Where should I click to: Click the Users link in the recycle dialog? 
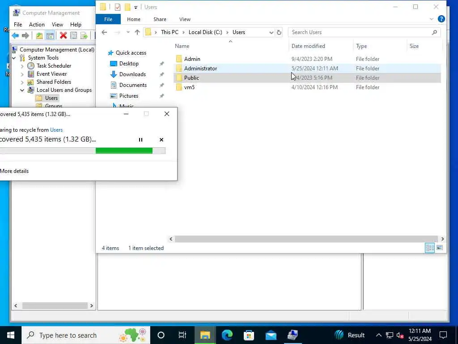click(x=56, y=130)
